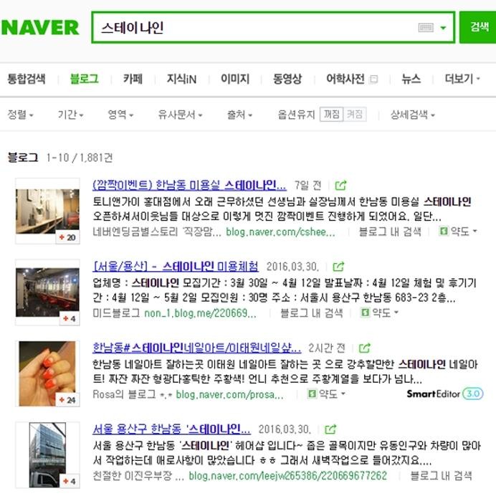This screenshot has width=496, height=496.
Task: Open thumbnail of the 미용체험 blog post
Action: click(47, 292)
